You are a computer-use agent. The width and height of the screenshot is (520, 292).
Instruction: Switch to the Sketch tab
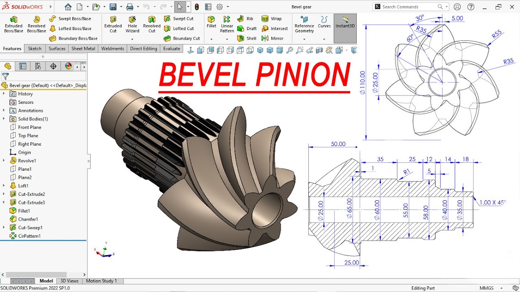pos(35,49)
